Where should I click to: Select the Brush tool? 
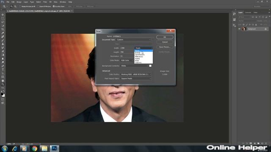point(3,41)
